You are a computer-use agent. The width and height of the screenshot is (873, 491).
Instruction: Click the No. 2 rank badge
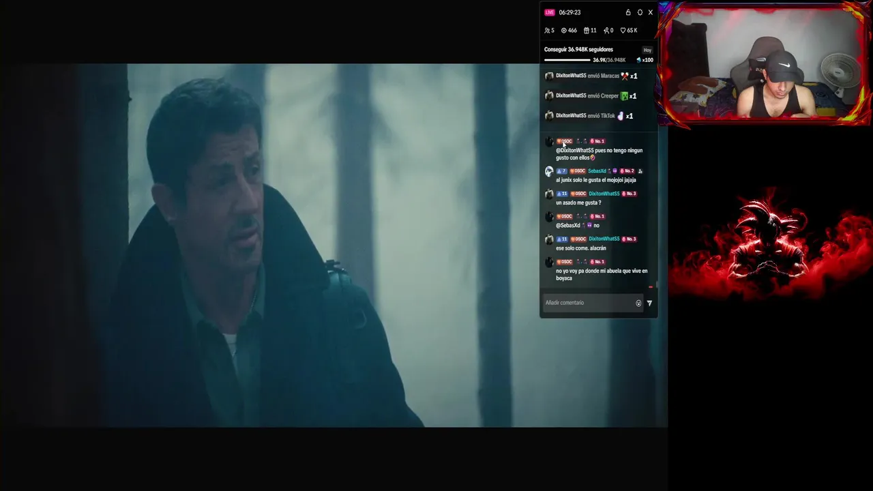click(627, 171)
